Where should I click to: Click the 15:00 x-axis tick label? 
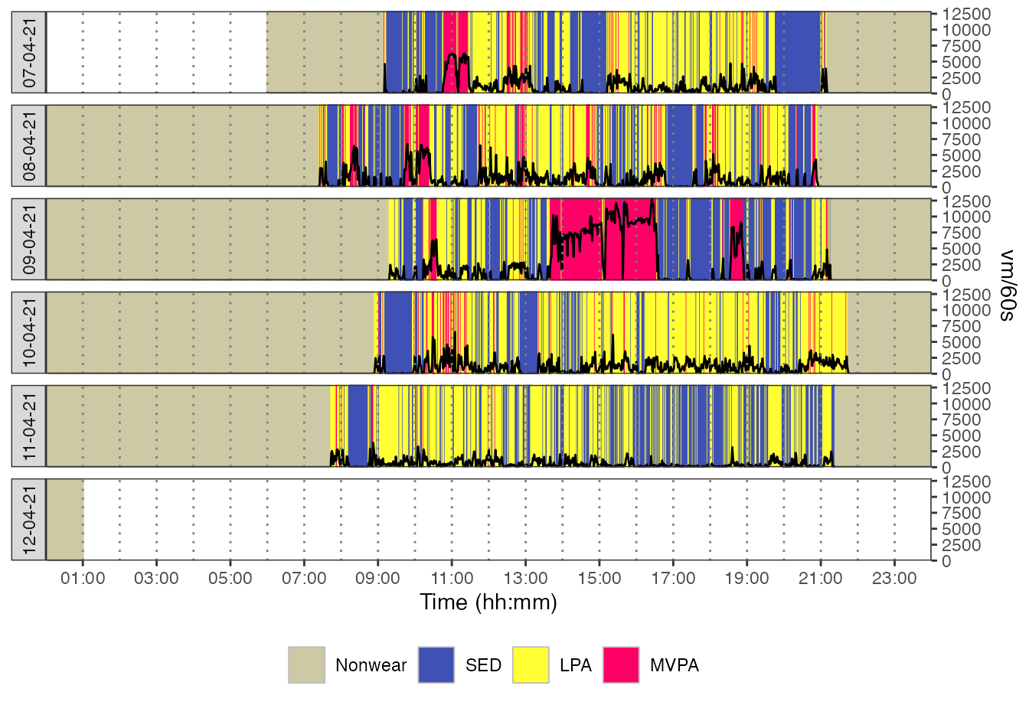tap(599, 578)
